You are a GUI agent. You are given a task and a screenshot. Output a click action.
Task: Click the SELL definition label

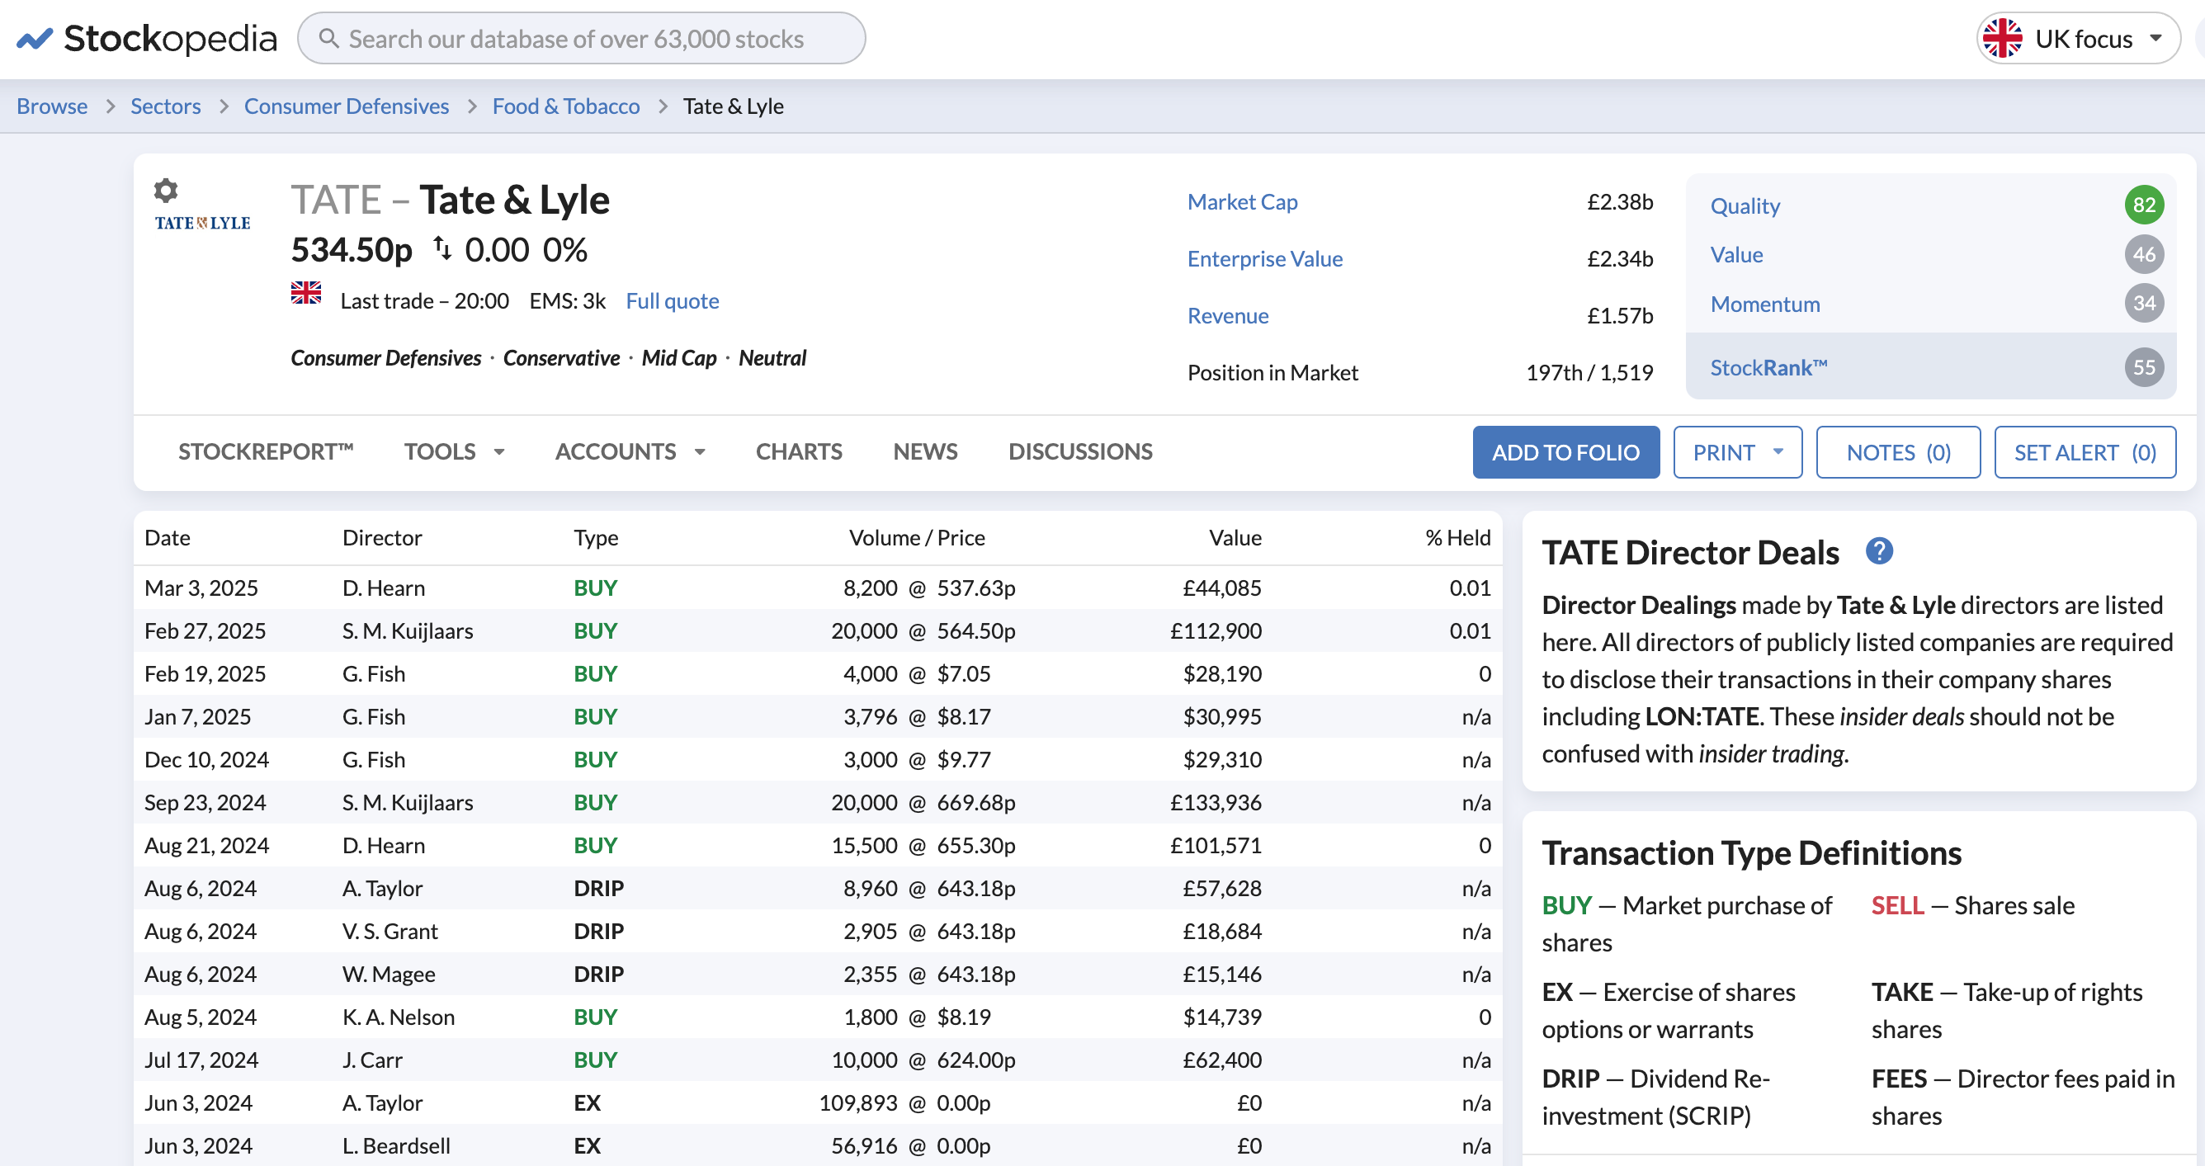(1897, 906)
